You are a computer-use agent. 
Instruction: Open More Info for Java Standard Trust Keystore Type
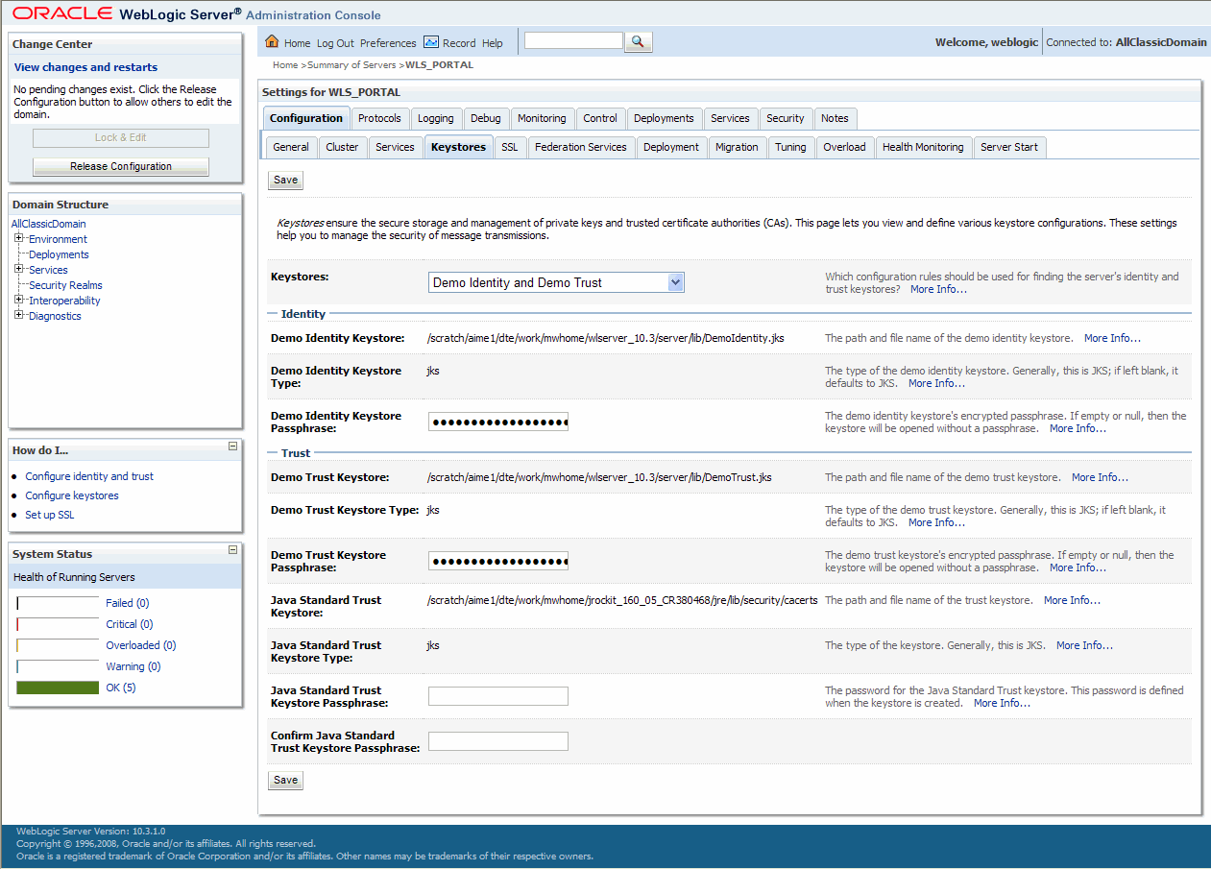[x=1084, y=645]
